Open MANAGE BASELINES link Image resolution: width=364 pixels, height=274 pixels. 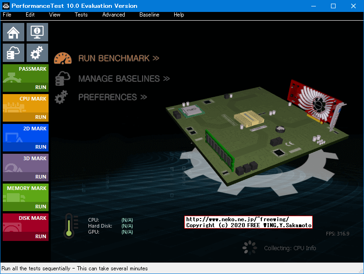(124, 79)
